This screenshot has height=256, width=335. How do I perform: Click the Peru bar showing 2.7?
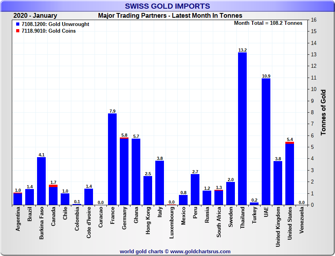pos(195,189)
